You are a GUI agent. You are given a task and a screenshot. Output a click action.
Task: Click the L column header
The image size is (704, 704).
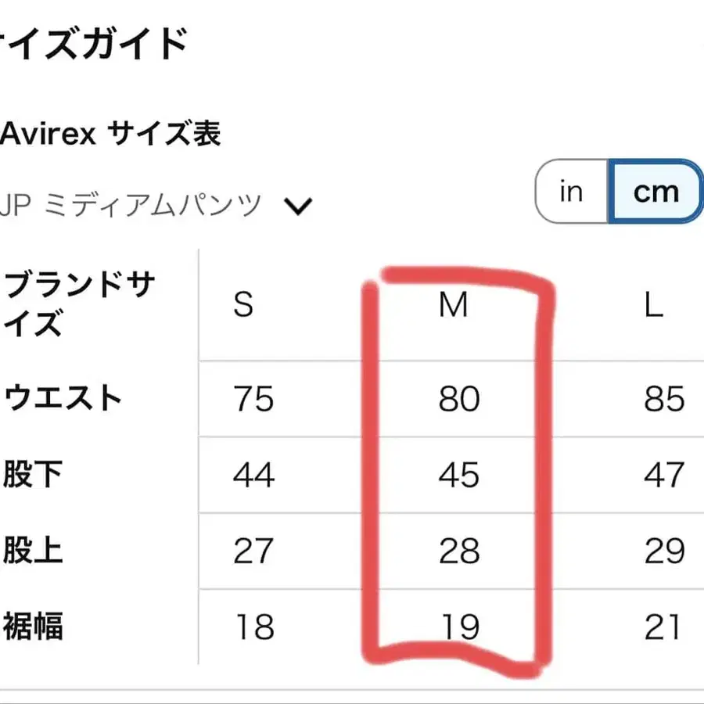coord(656,306)
